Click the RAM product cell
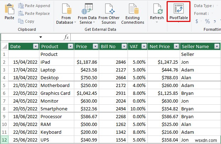Viewport: 221px width, 144px height. point(56,124)
